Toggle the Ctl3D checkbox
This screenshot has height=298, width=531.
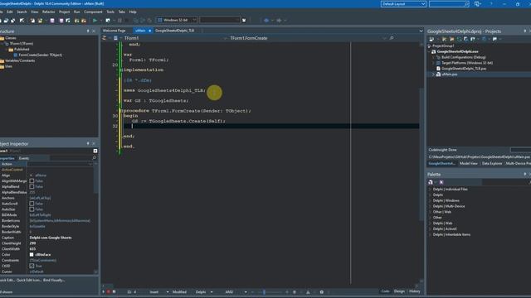coord(32,266)
